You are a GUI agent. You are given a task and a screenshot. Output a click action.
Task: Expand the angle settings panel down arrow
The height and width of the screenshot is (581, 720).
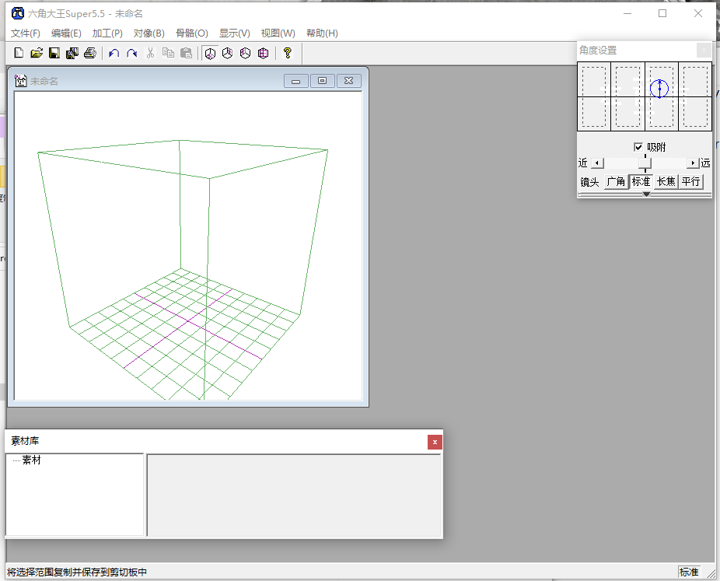(x=645, y=194)
